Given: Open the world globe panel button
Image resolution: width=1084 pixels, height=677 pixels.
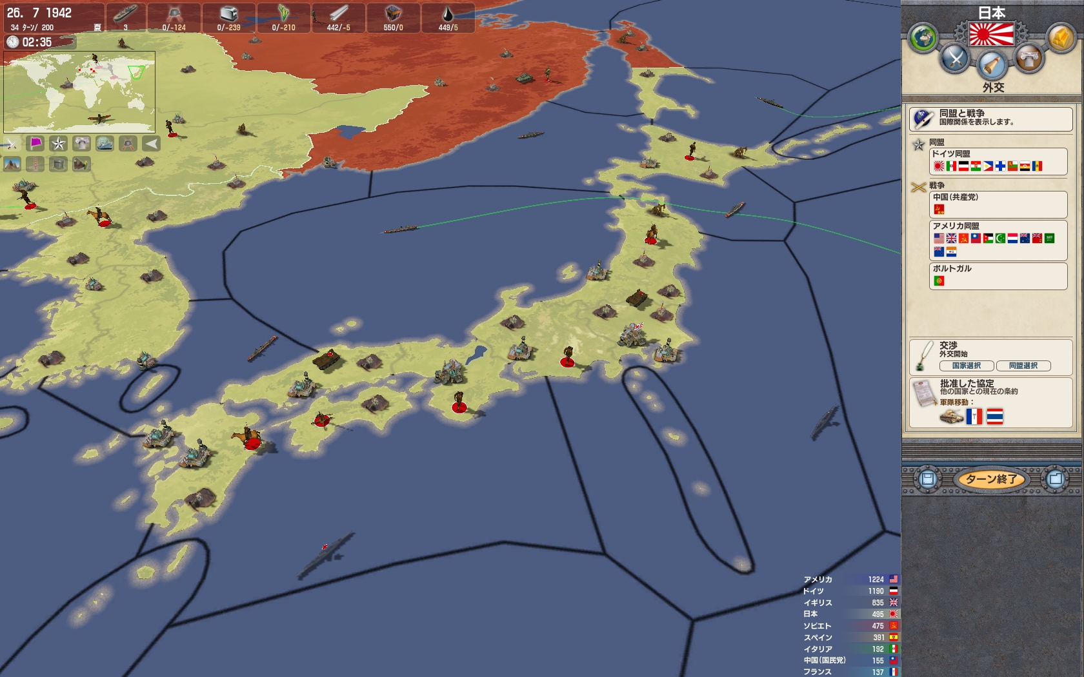Looking at the screenshot, I should coord(923,38).
